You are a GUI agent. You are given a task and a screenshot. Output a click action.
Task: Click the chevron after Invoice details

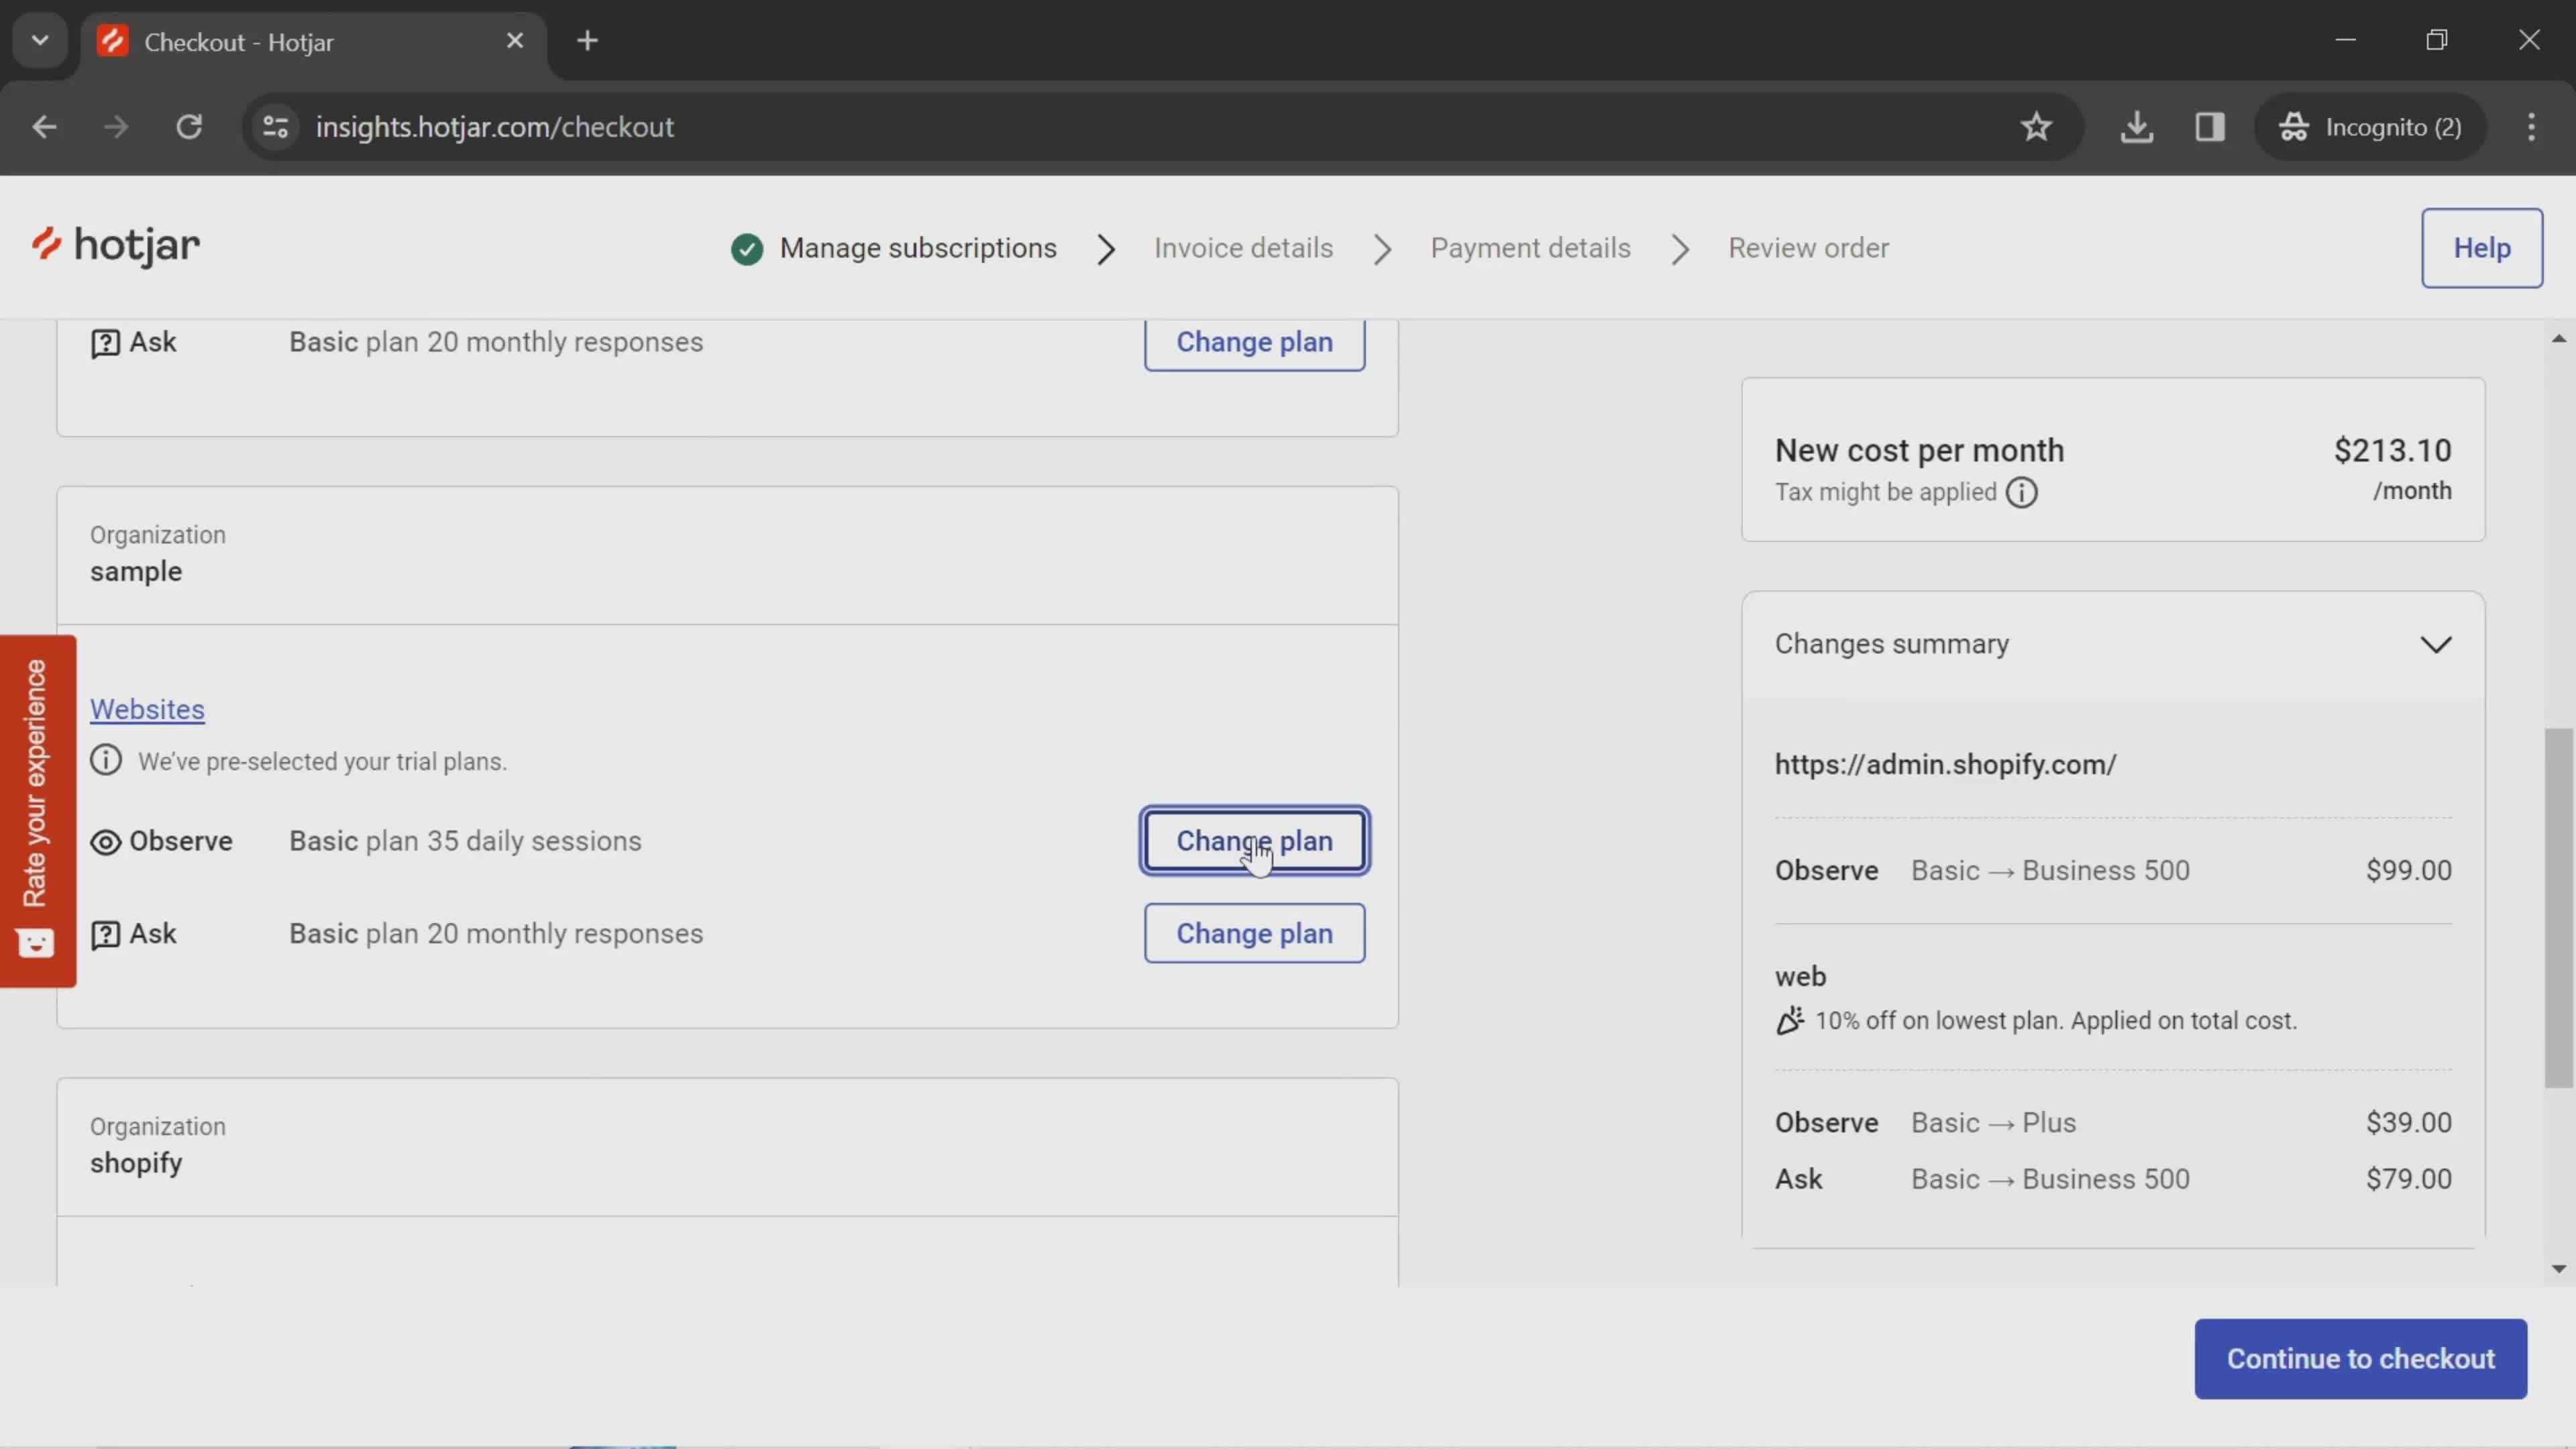coord(1382,249)
